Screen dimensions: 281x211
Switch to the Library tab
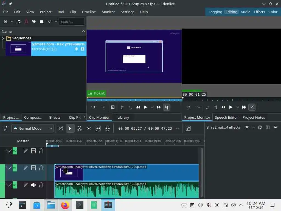123,118
